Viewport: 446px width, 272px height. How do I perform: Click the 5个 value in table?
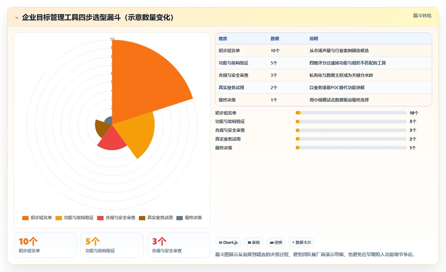[x=274, y=63]
